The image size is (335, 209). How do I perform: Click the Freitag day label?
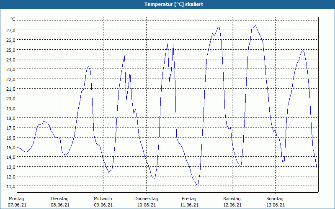click(189, 199)
